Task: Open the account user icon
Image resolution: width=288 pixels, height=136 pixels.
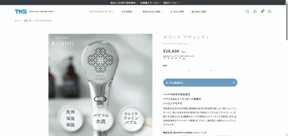Action: (x=255, y=11)
